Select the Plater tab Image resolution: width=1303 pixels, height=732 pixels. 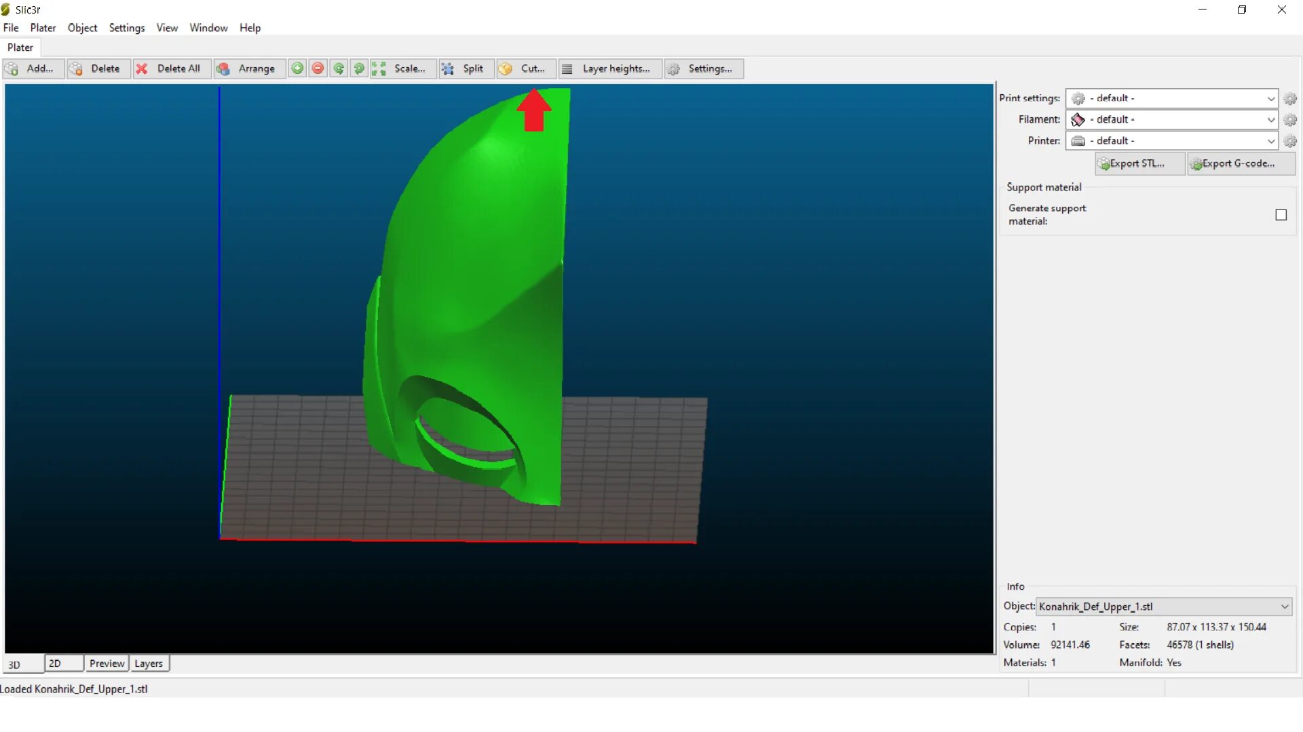tap(20, 47)
